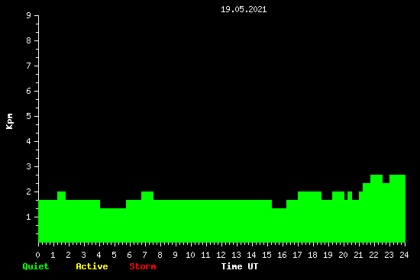Click the Quiet legend label
This screenshot has height=280, width=420.
click(36, 266)
